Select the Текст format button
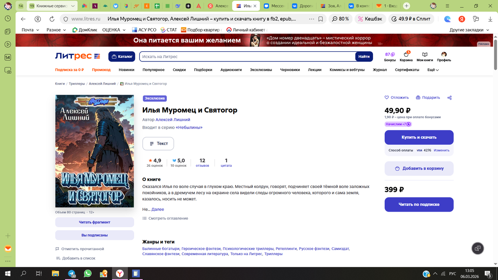Viewport: 498px width, 280px height. (x=158, y=143)
